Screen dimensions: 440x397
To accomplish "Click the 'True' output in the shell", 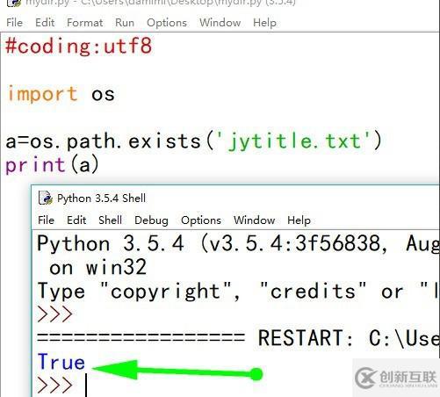I will (61, 362).
